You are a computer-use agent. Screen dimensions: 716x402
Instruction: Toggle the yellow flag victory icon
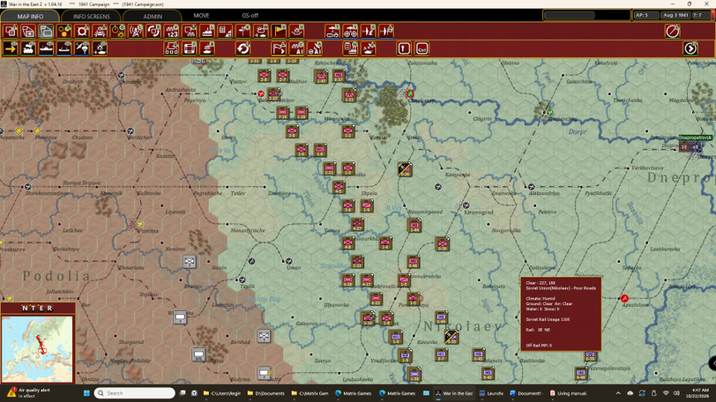click(278, 31)
